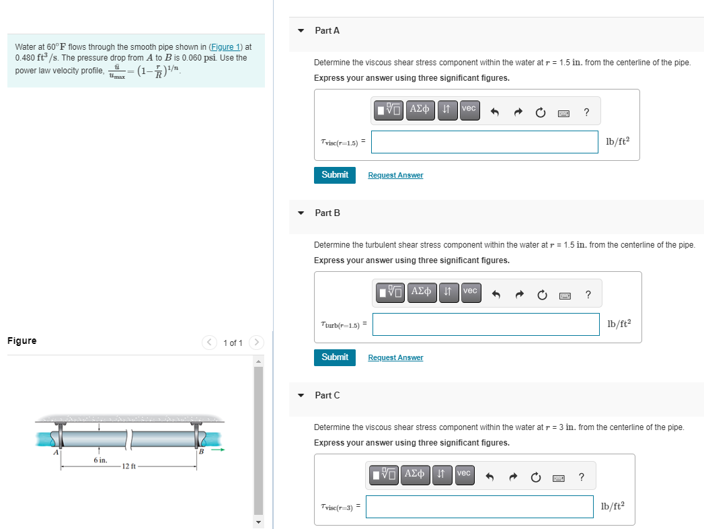Click up-down arrows button in Part B

pyautogui.click(x=448, y=293)
